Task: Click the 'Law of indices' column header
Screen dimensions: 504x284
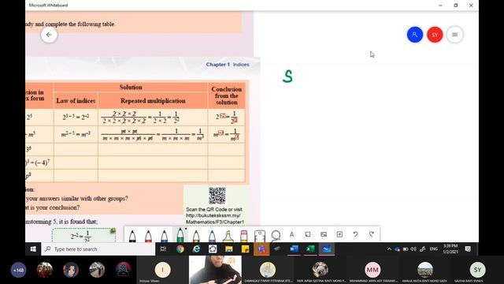Action: tap(76, 101)
